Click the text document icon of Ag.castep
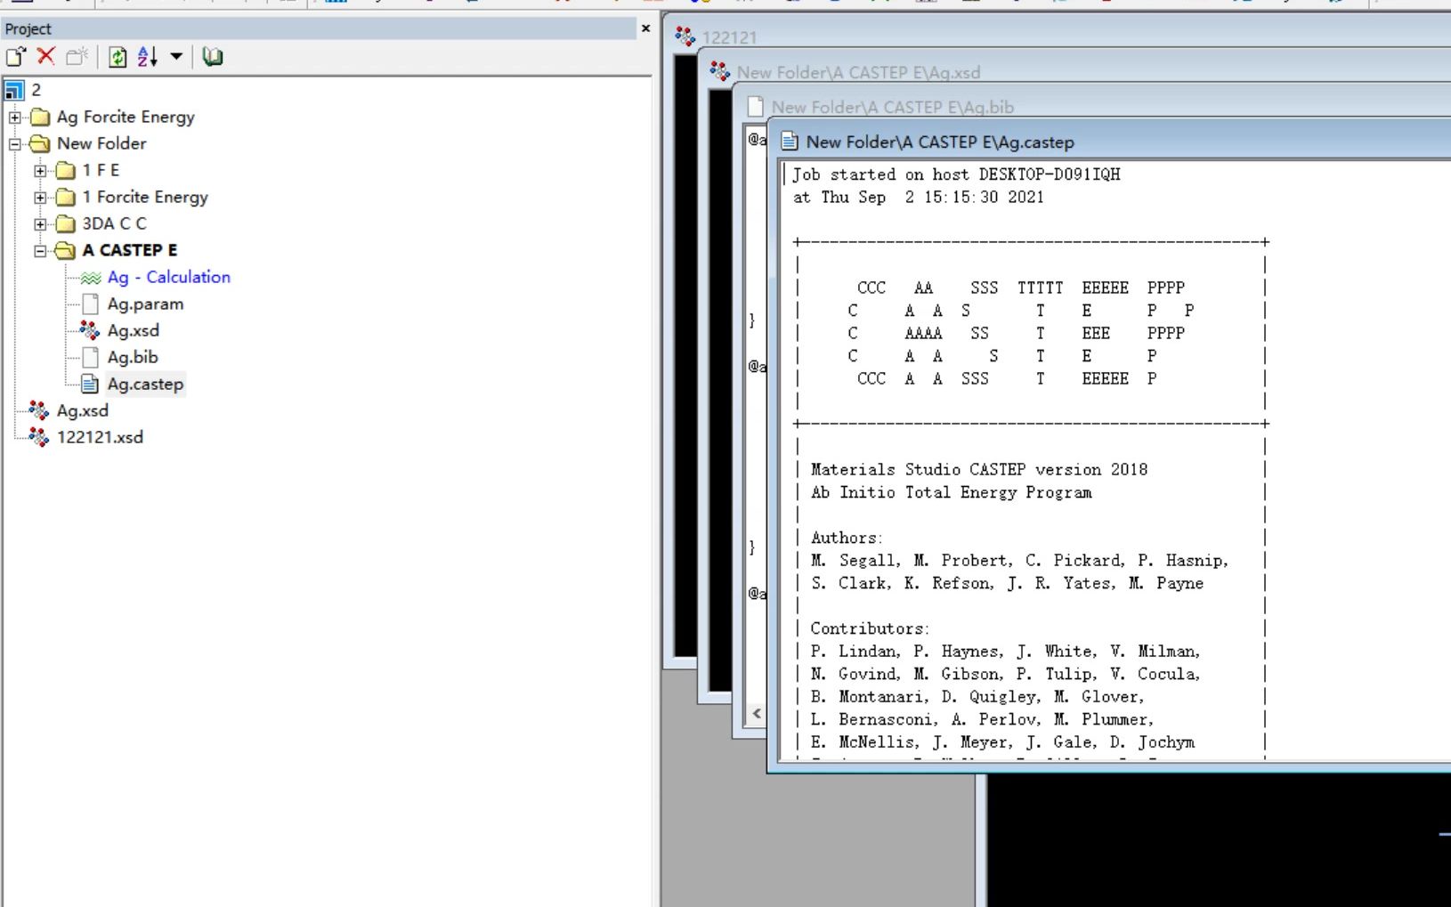The image size is (1451, 907). point(90,384)
